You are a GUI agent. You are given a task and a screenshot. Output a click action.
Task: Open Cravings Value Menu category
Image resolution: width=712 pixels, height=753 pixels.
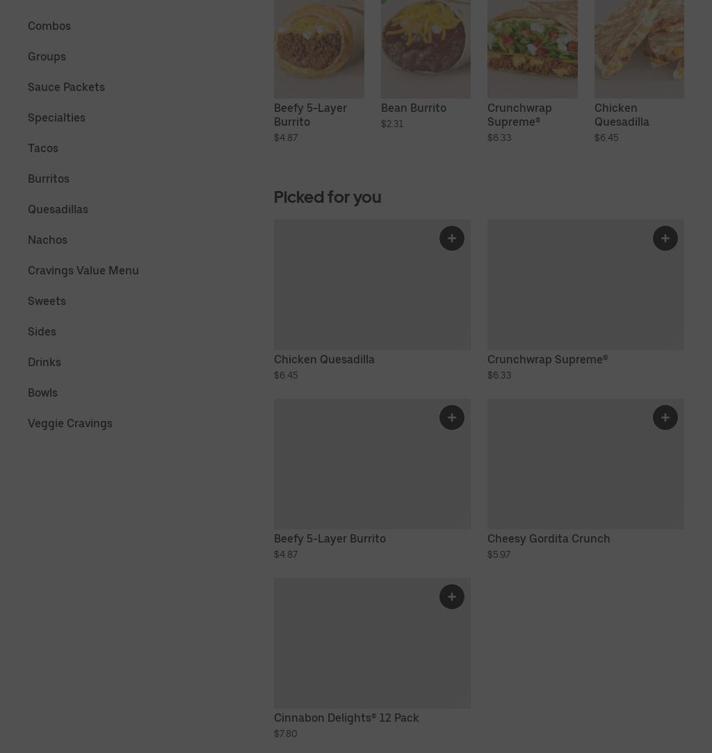coord(83,270)
